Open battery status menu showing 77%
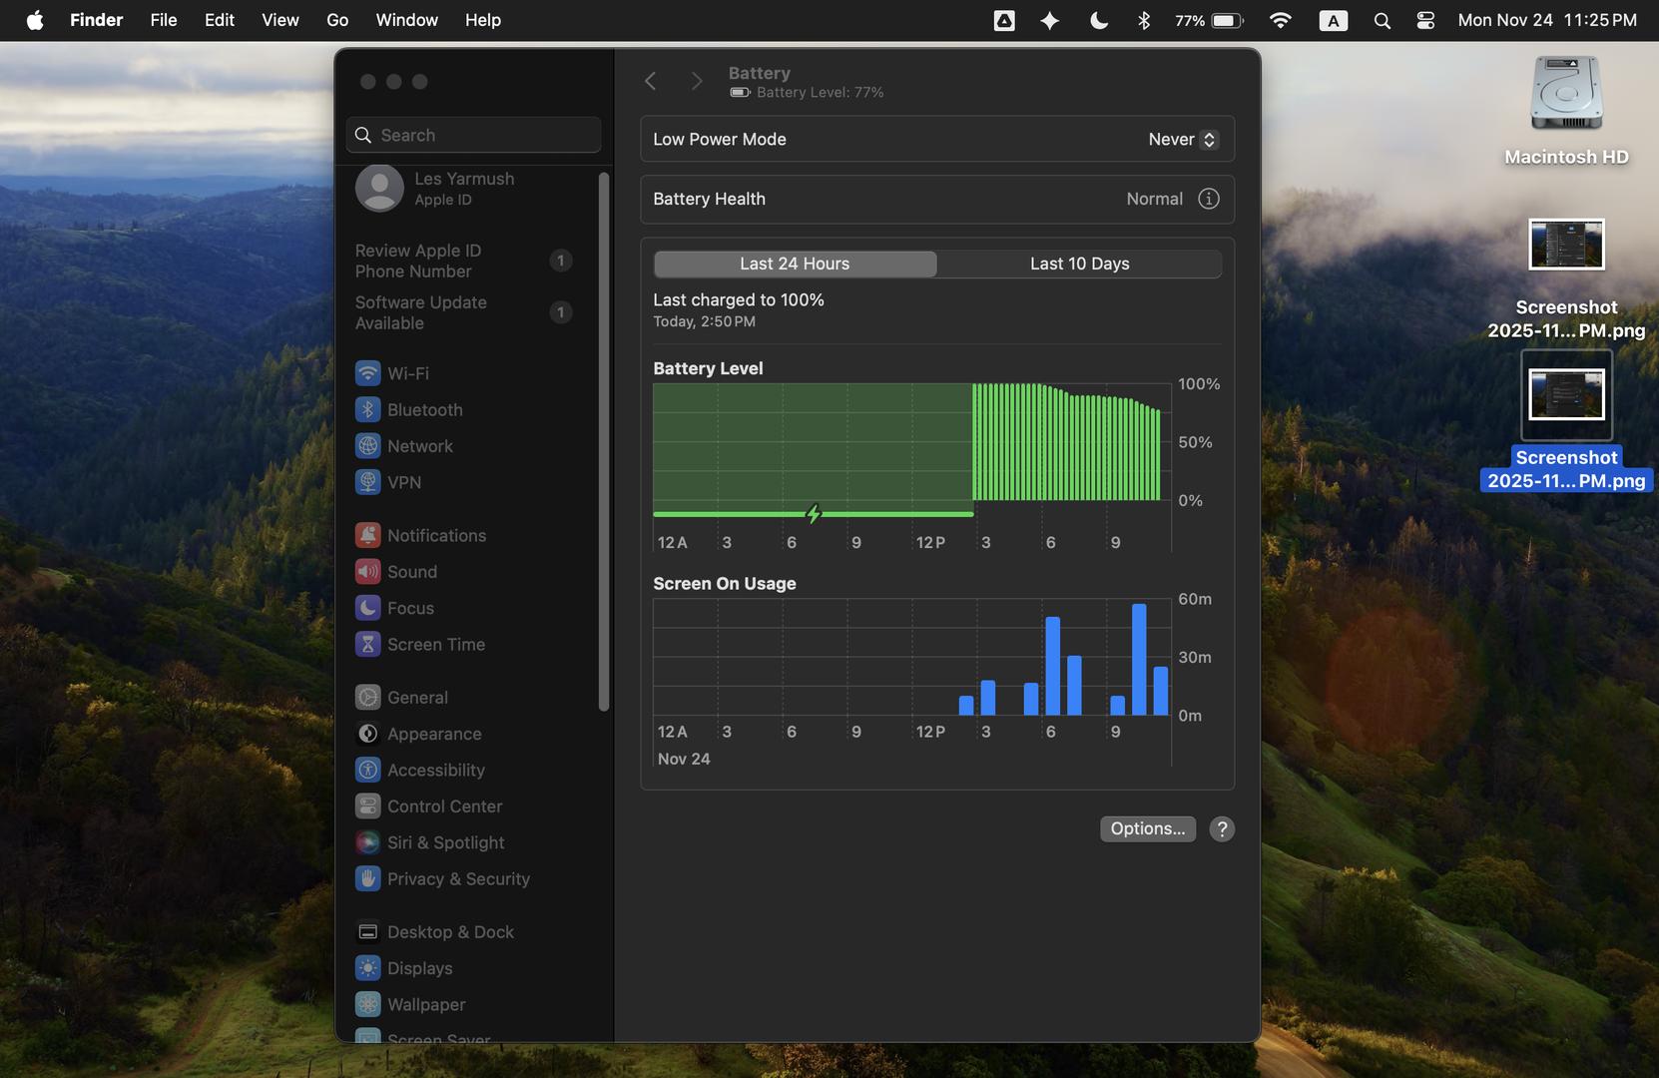 [x=1209, y=20]
